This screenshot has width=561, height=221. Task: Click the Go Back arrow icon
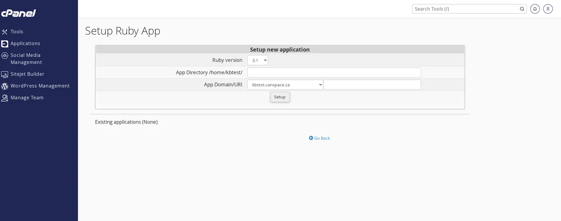point(311,138)
